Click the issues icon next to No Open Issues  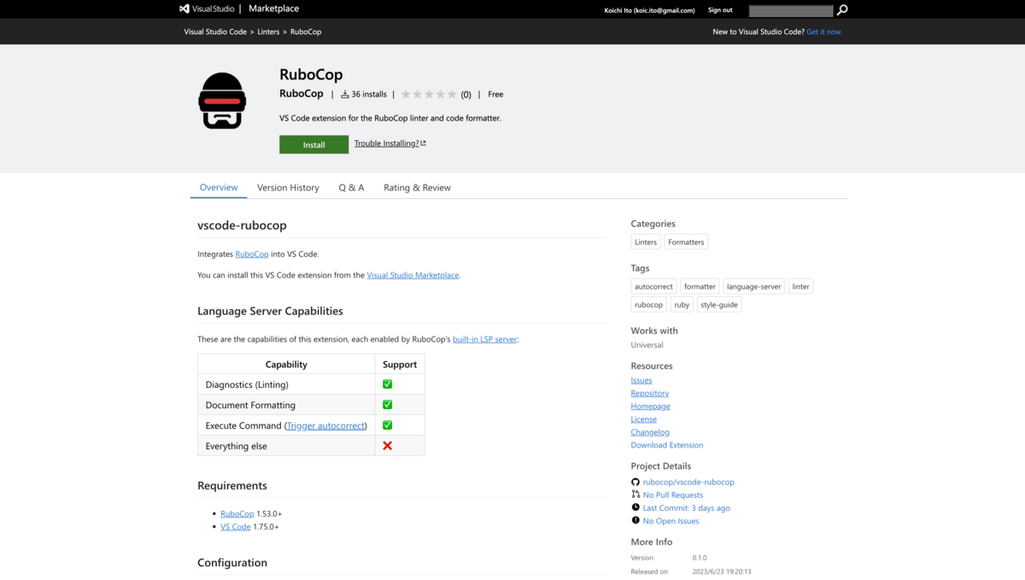point(635,520)
